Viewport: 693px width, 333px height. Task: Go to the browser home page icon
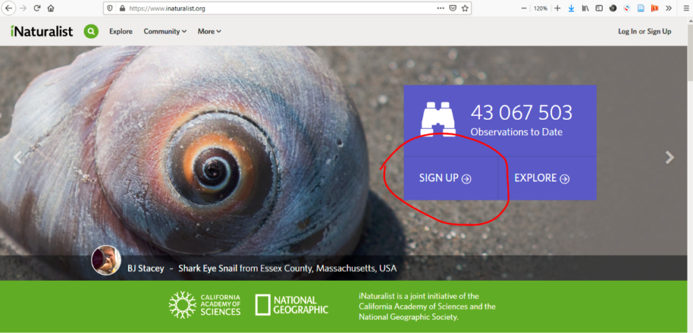pos(51,8)
